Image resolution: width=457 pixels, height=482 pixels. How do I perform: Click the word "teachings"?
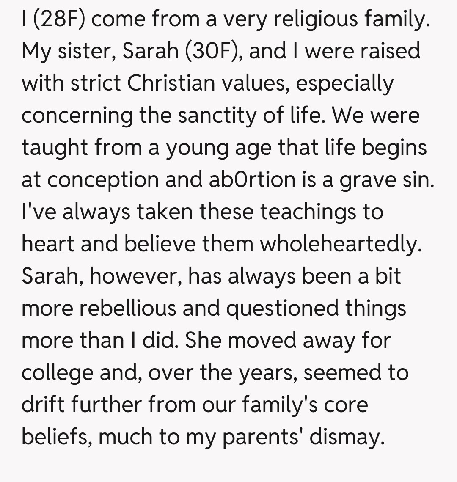[x=310, y=212]
